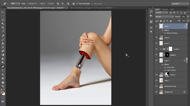Select the Blur tool

3,59
